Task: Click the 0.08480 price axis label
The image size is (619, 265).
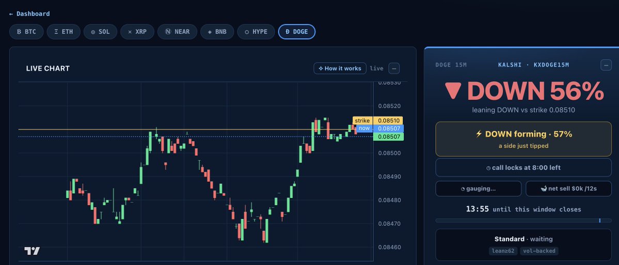Action: tap(389, 200)
